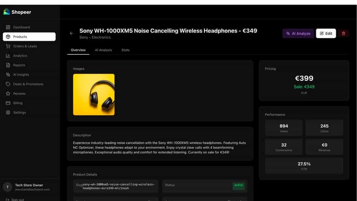Image resolution: width=357 pixels, height=201 pixels.
Task: Open the Analytics page
Action: pyautogui.click(x=29, y=56)
